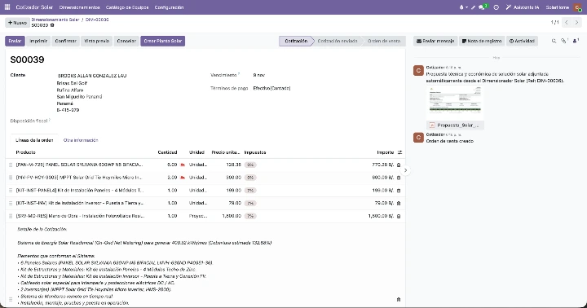Switch to Otra información tab
The width and height of the screenshot is (587, 308).
tap(81, 140)
